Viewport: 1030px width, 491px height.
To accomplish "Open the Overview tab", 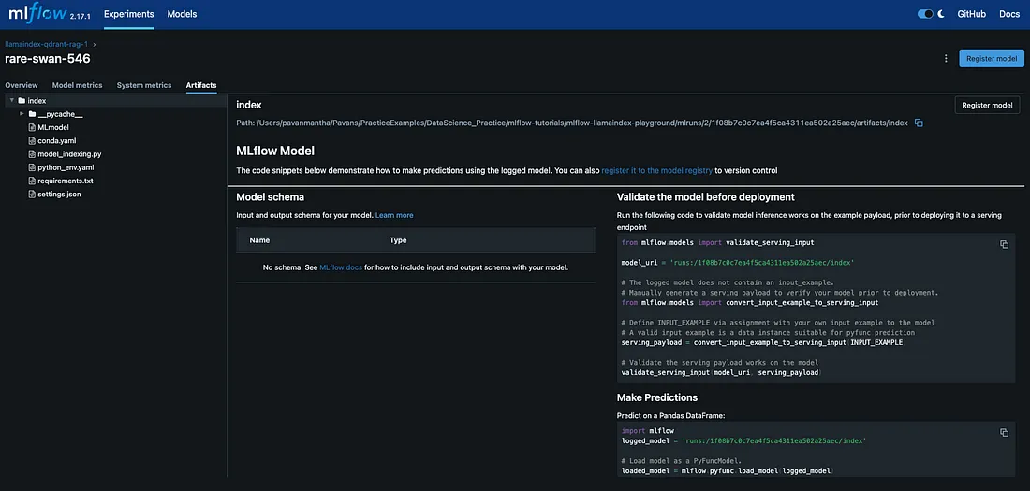I will 22,85.
